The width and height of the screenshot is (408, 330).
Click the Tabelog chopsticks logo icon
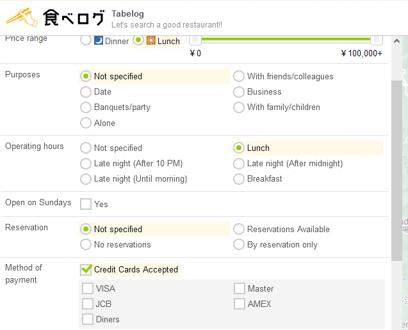[22, 17]
